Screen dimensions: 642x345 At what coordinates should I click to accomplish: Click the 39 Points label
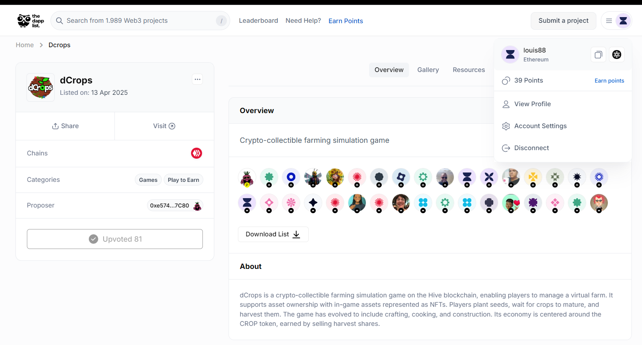pos(528,81)
